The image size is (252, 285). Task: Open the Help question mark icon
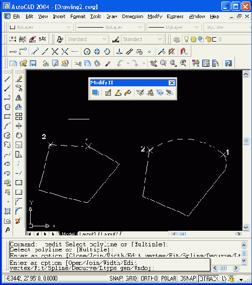[228, 63]
